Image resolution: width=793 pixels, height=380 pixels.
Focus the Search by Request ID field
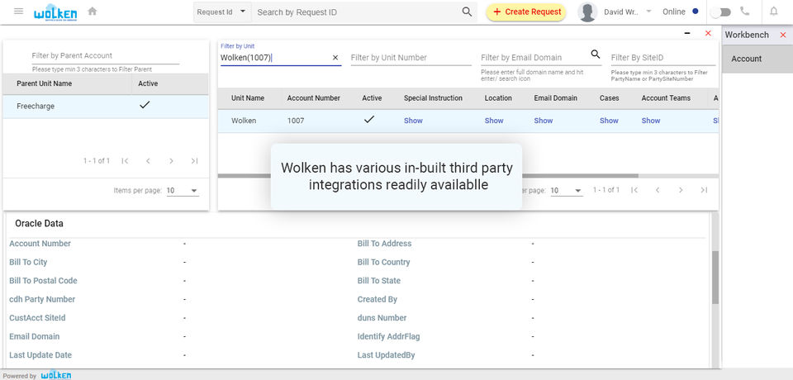[x=357, y=12]
